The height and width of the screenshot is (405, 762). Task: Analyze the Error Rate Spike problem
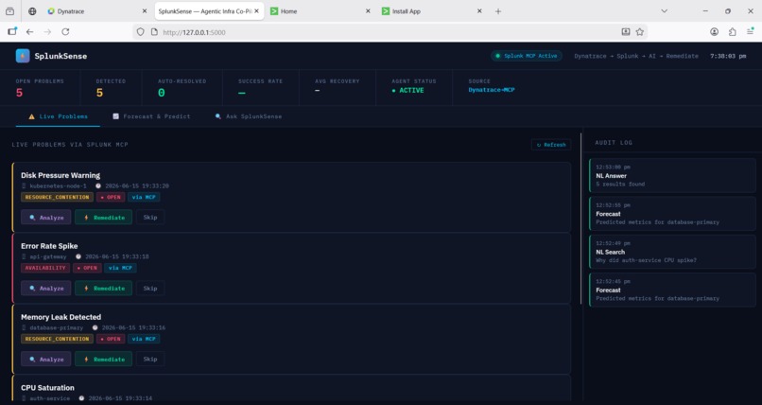click(45, 289)
